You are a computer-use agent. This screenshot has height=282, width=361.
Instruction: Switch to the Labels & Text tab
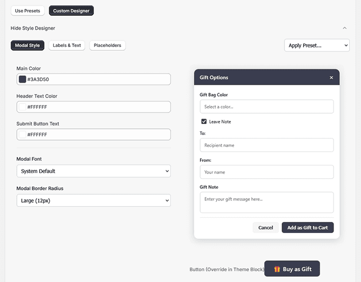[67, 45]
